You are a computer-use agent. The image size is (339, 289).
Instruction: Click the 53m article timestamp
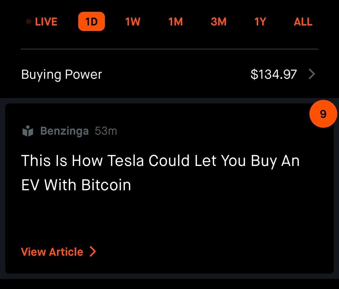pyautogui.click(x=106, y=131)
